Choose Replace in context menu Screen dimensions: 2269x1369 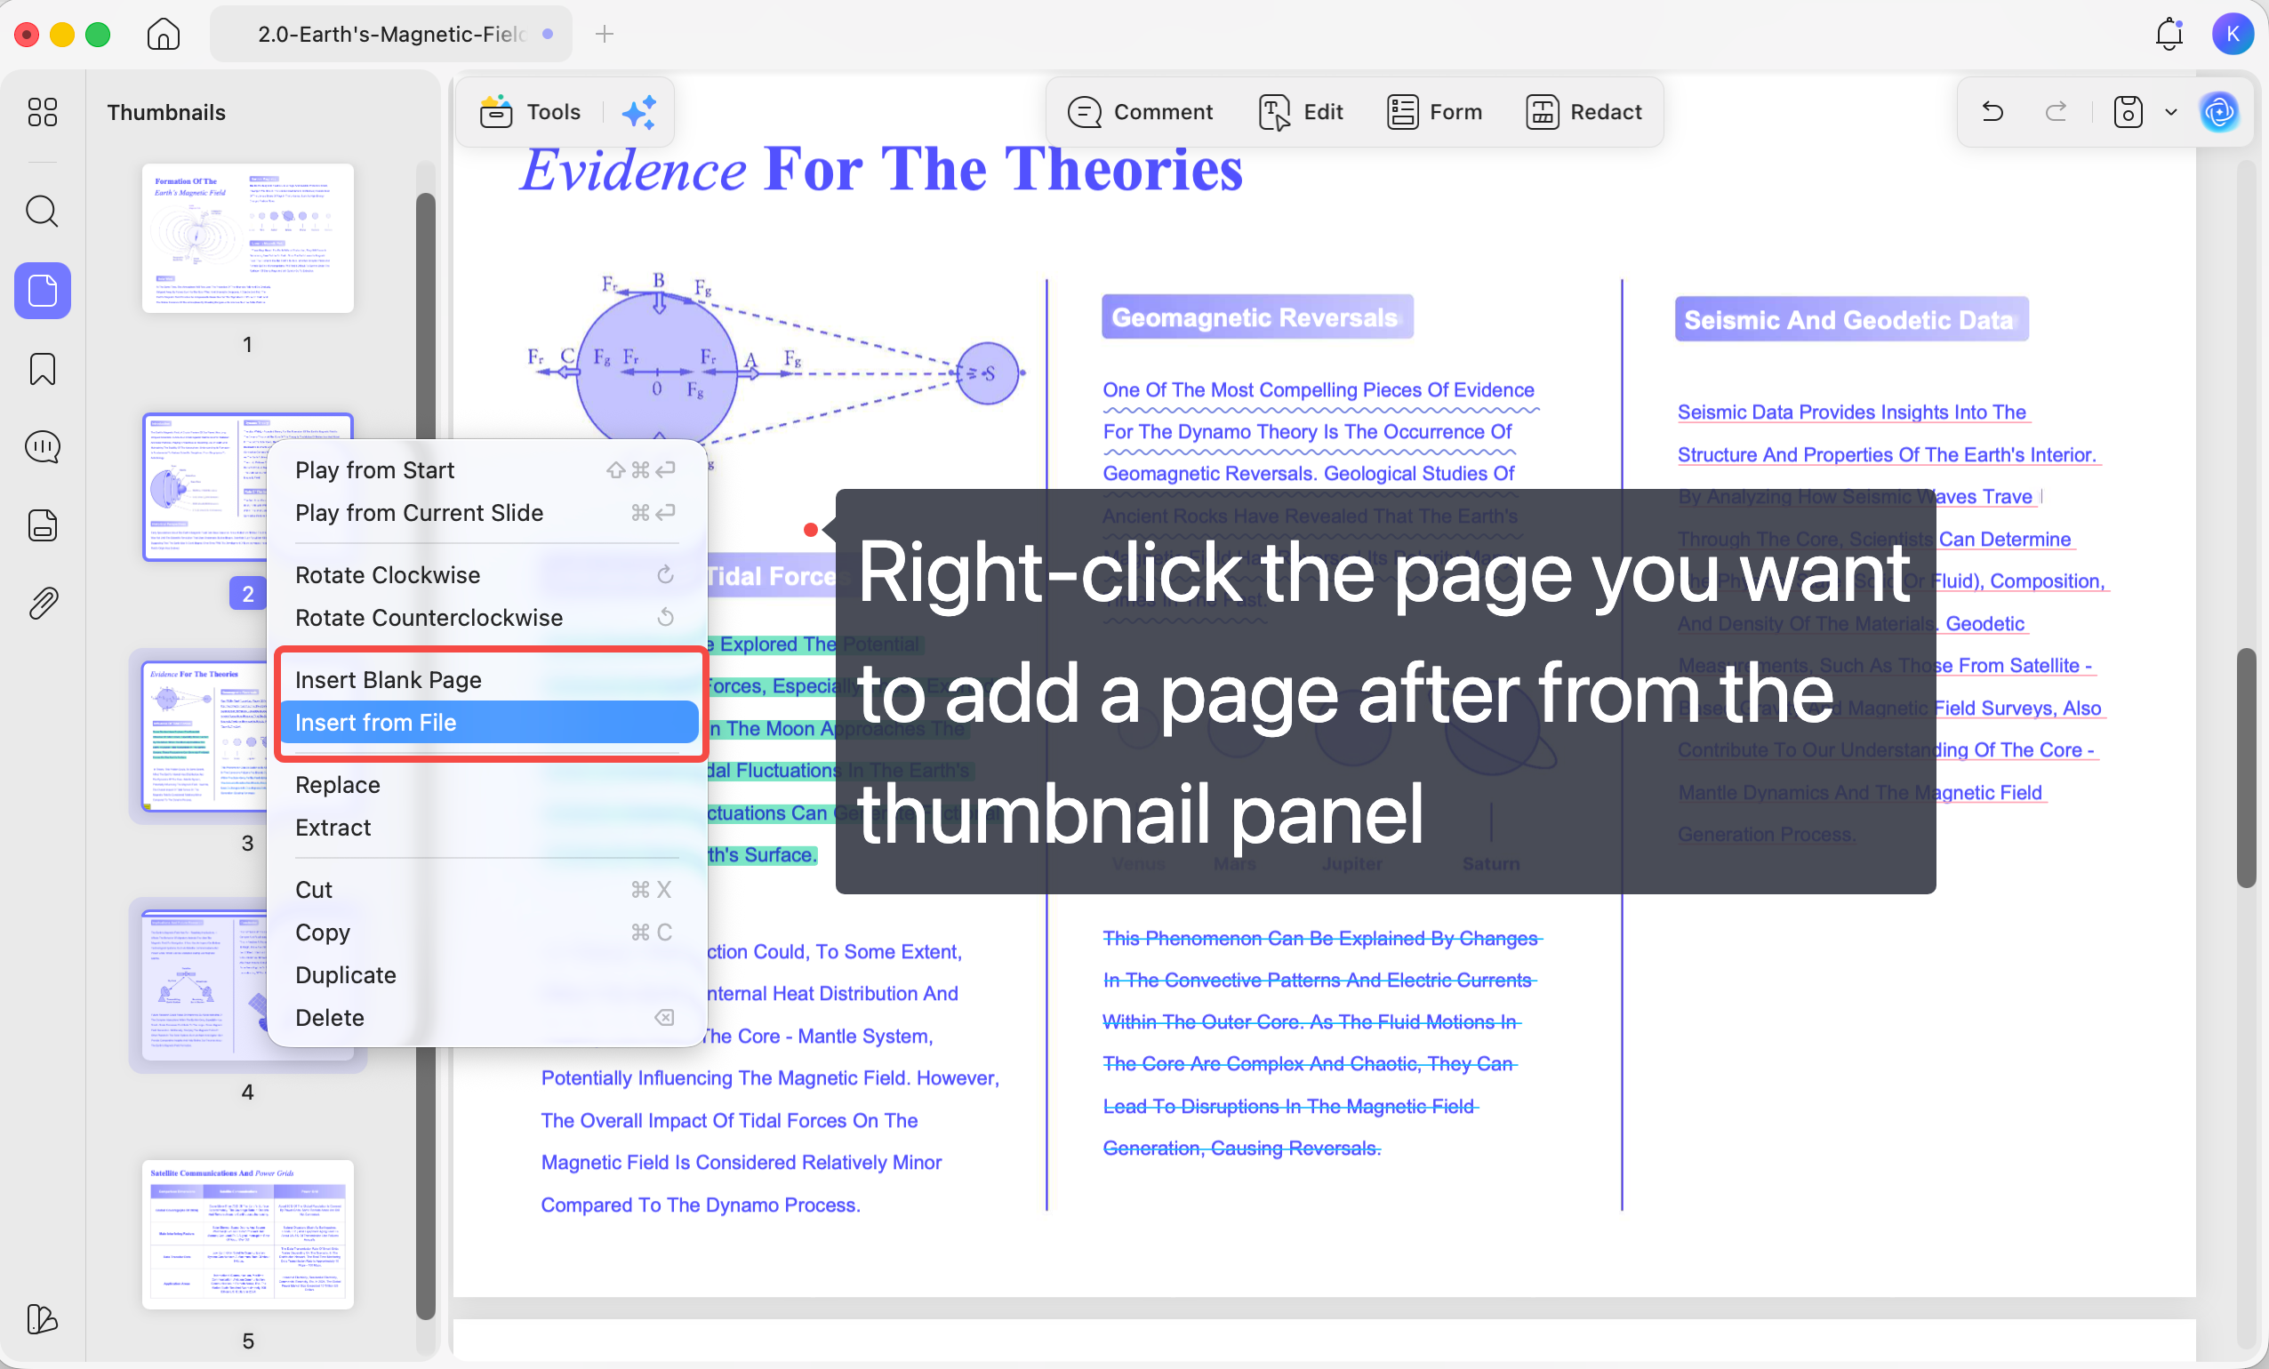[486, 785]
